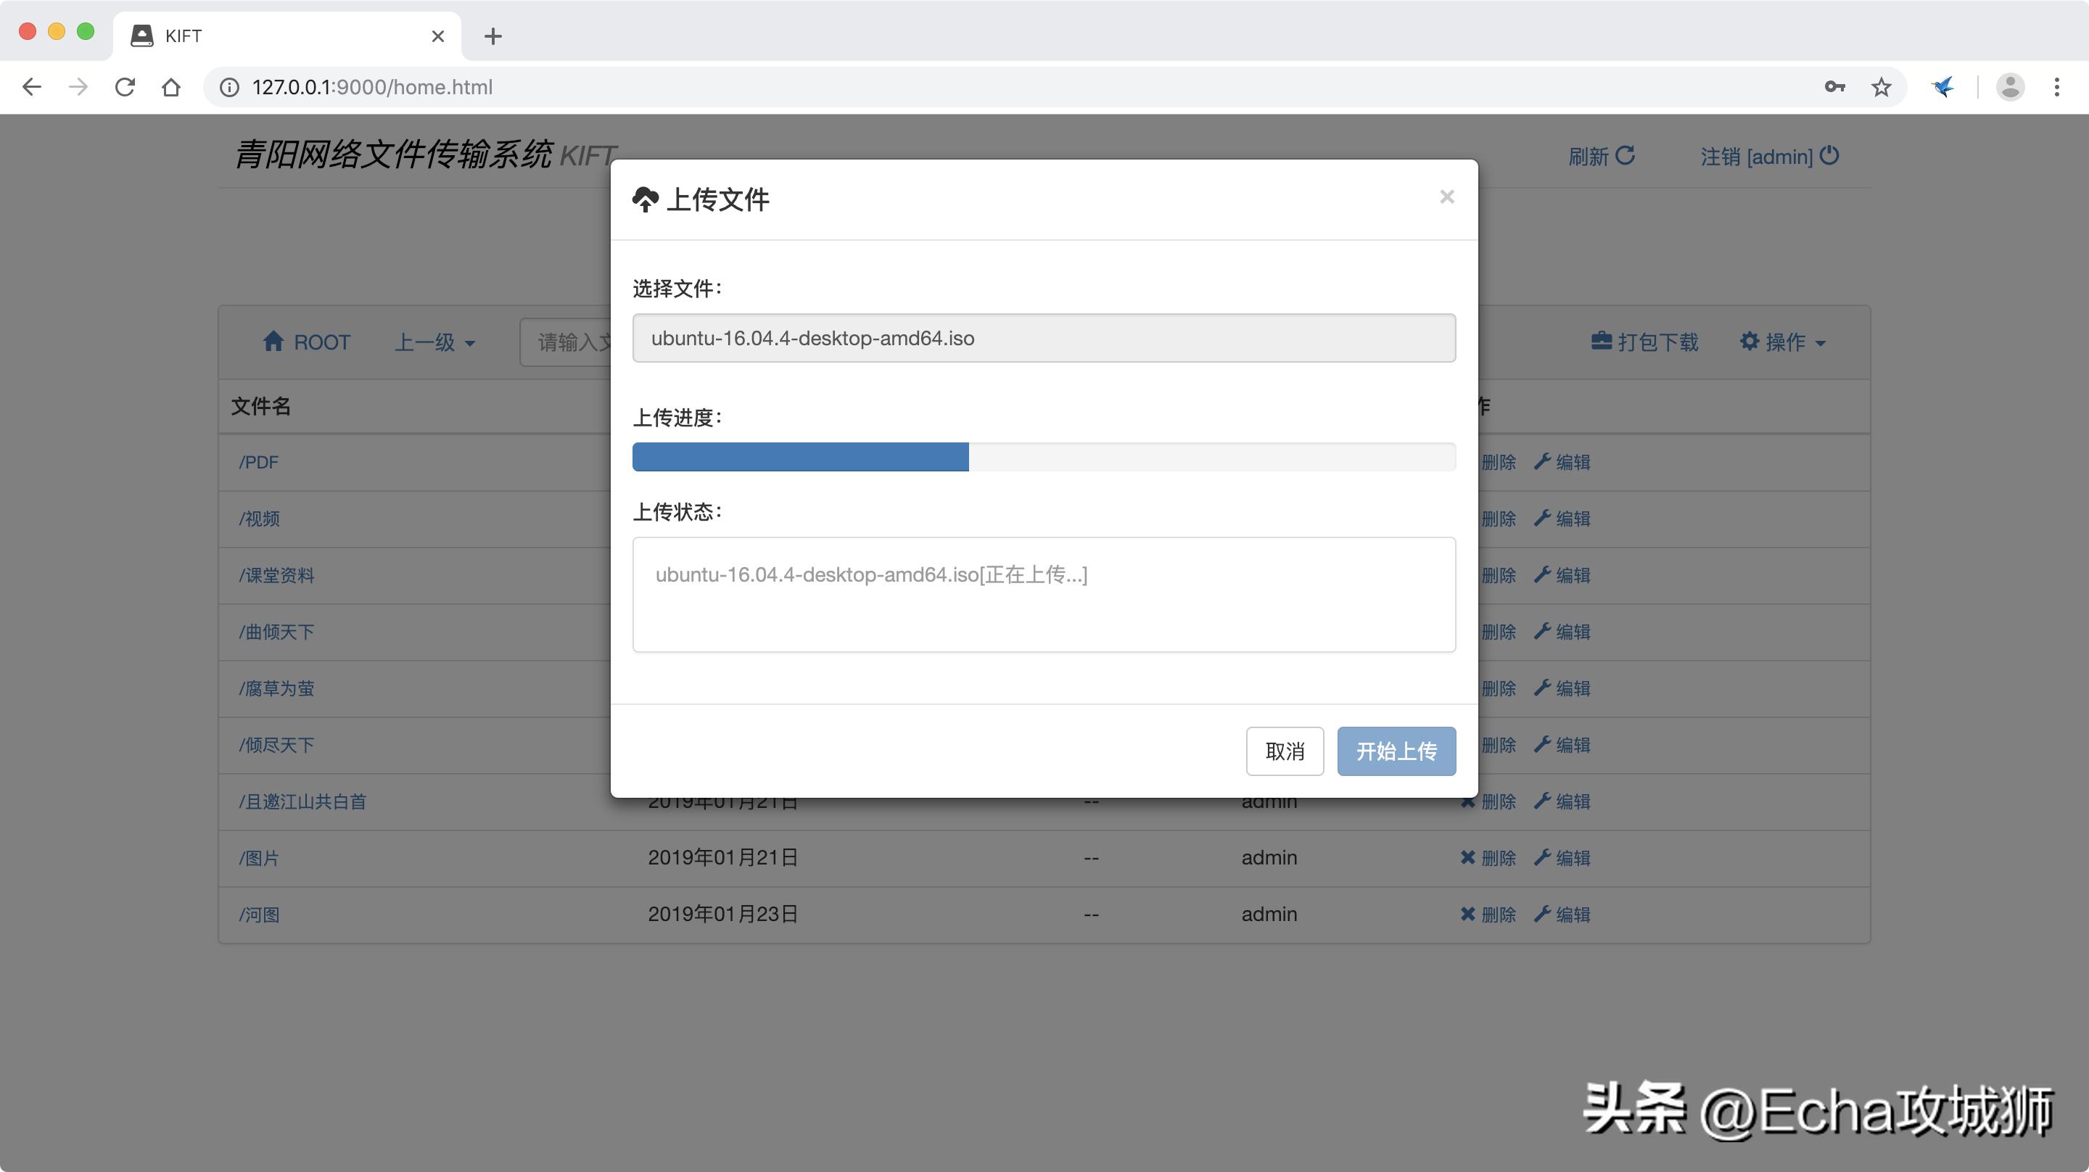
Task: Click the 取消 button in the dialog
Action: [x=1285, y=751]
